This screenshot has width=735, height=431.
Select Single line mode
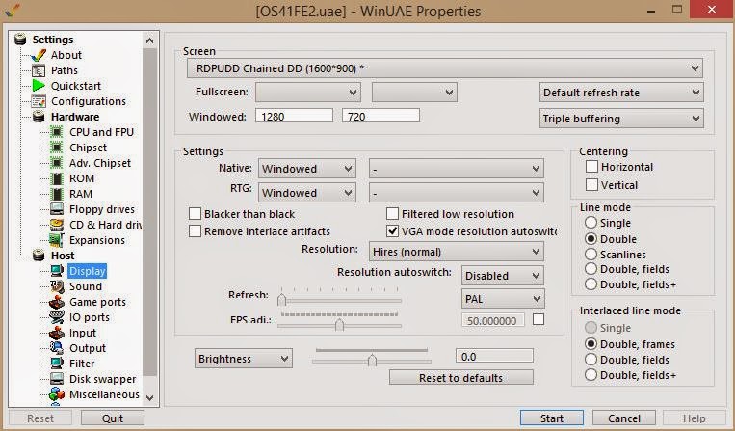click(591, 223)
